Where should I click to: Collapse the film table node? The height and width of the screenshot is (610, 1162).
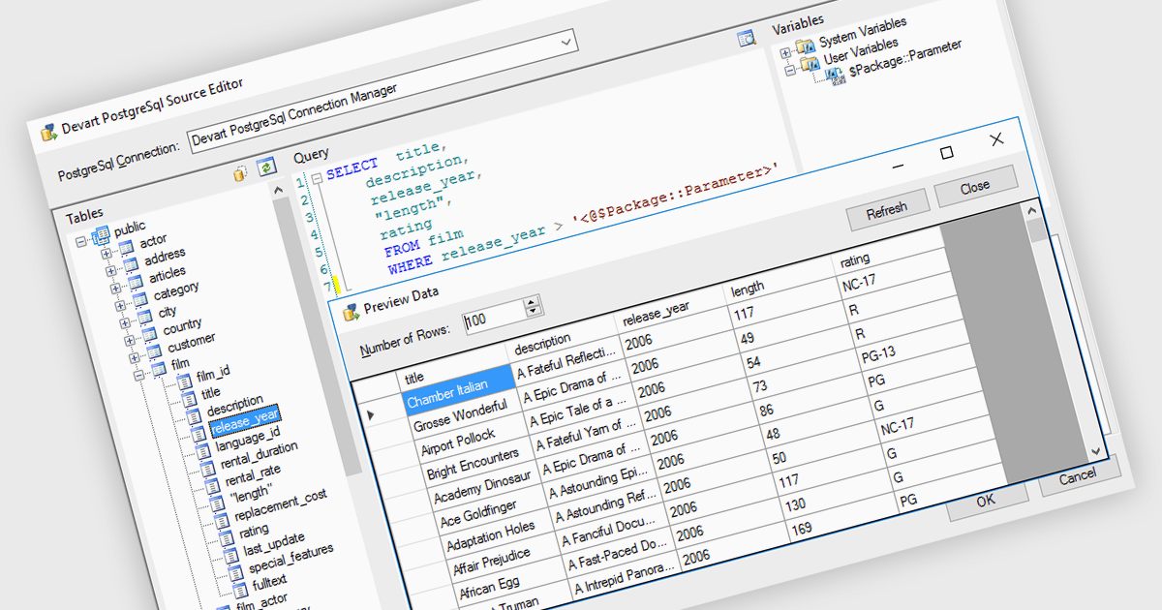coord(140,374)
